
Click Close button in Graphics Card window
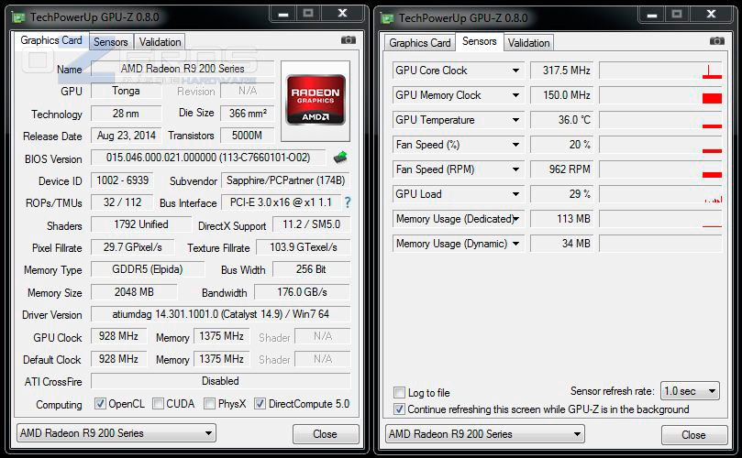(x=325, y=434)
